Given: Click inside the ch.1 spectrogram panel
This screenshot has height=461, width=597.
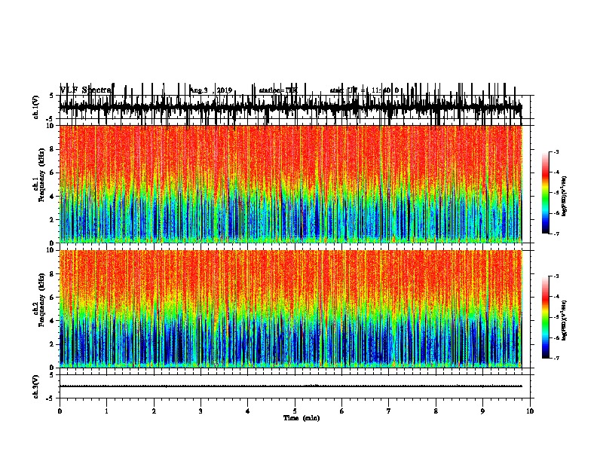Looking at the screenshot, I should tap(291, 184).
